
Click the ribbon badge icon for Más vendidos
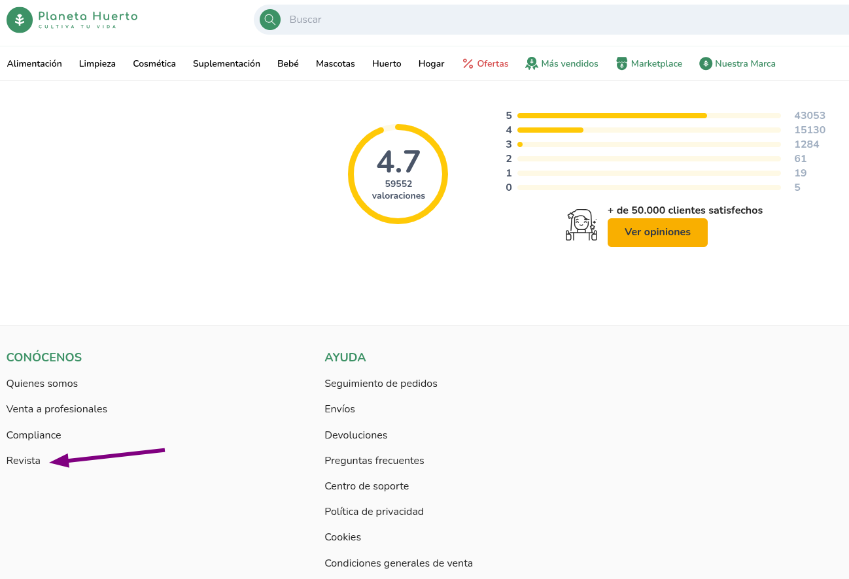[532, 63]
